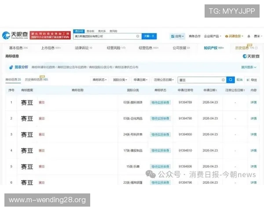This screenshot has width=264, height=211.
Task: Open the 赛豆 trademark image in row 5
Action: [x=27, y=167]
